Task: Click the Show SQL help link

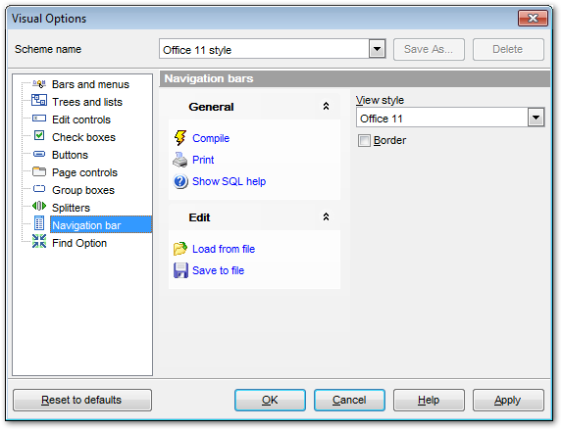Action: point(230,181)
